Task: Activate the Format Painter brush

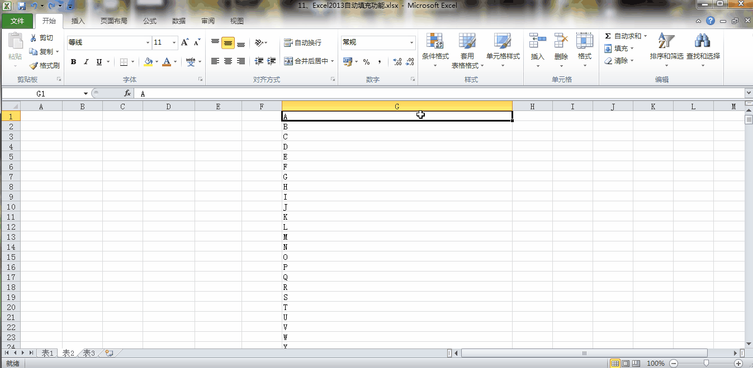Action: tap(45, 65)
